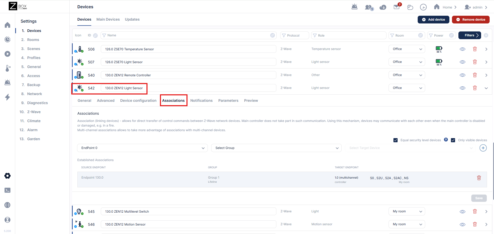This screenshot has width=494, height=234.
Task: Open the sidebar user profile icon
Action: pyautogui.click(x=7, y=220)
